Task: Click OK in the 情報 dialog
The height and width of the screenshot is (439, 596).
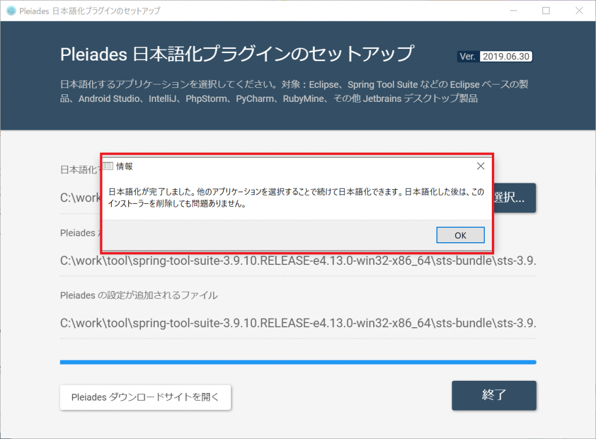Action: click(x=460, y=235)
